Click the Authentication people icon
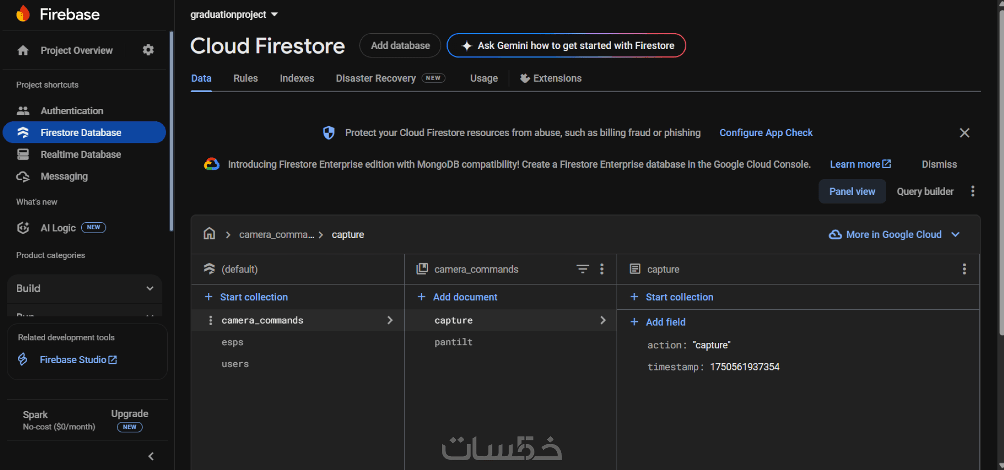Image resolution: width=1004 pixels, height=470 pixels. tap(23, 111)
